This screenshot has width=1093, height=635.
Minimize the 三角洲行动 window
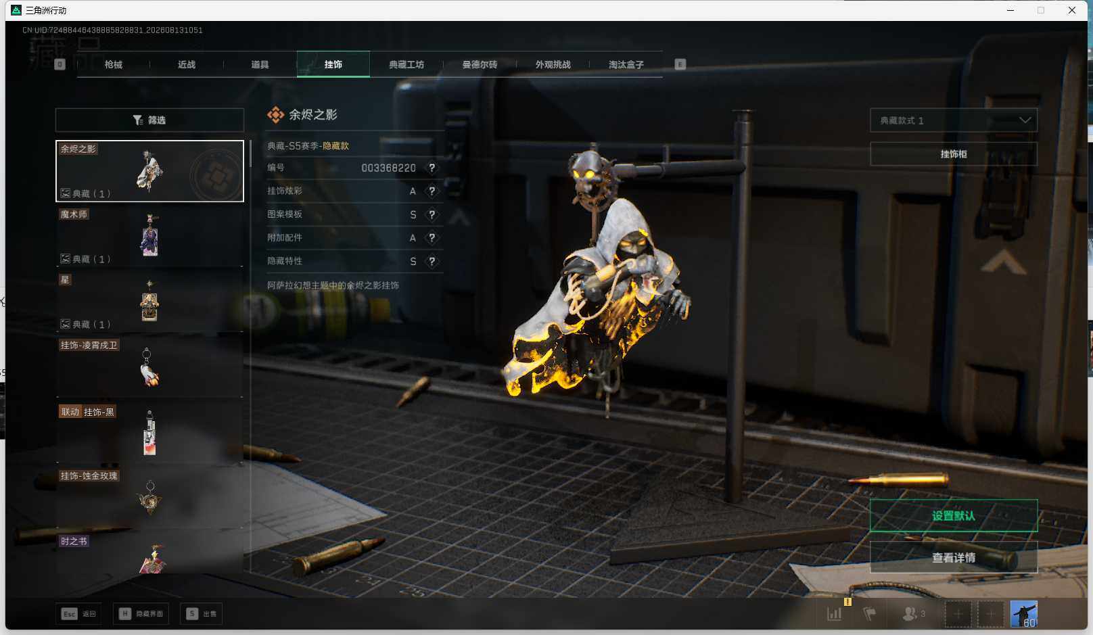point(1010,10)
